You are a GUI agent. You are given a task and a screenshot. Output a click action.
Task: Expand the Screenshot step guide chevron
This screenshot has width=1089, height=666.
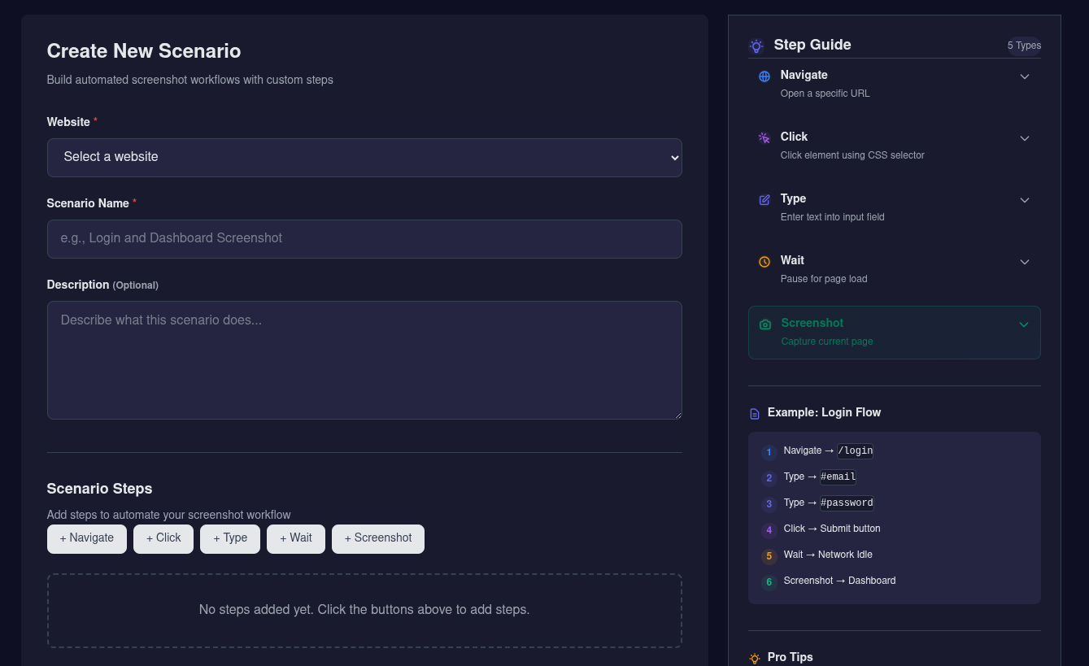point(1024,324)
